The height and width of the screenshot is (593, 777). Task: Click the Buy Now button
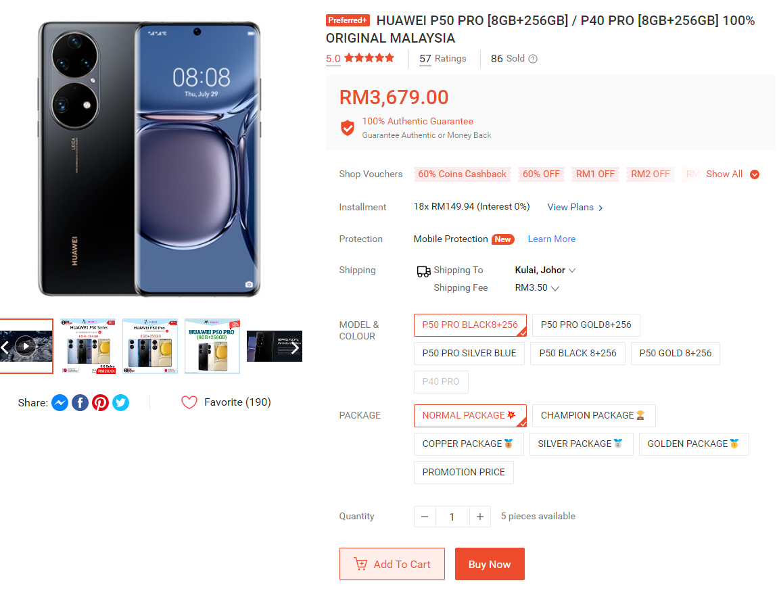490,564
